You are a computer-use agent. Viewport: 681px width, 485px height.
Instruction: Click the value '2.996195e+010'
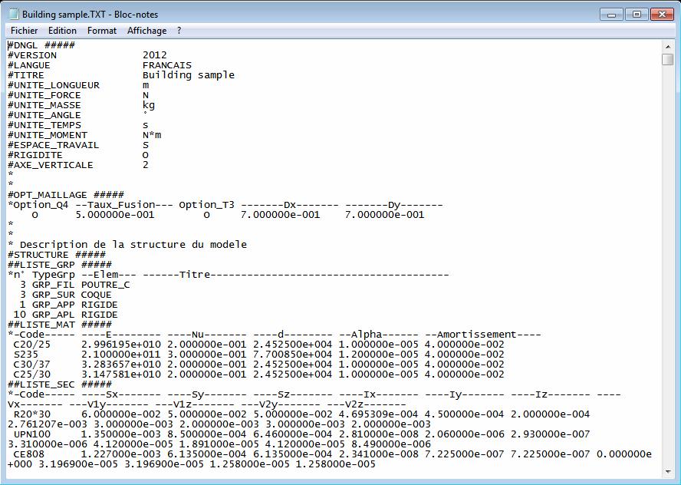pos(120,345)
